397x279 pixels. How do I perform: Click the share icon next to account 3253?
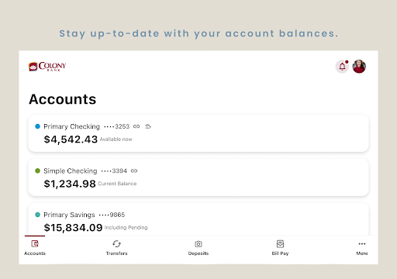[148, 126]
